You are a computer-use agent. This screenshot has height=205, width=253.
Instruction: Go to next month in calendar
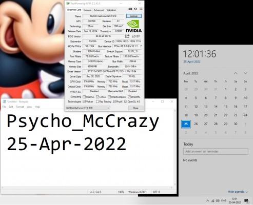coord(245,73)
